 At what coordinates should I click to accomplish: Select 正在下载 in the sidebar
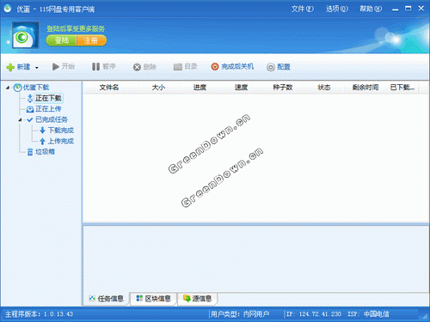coord(48,98)
